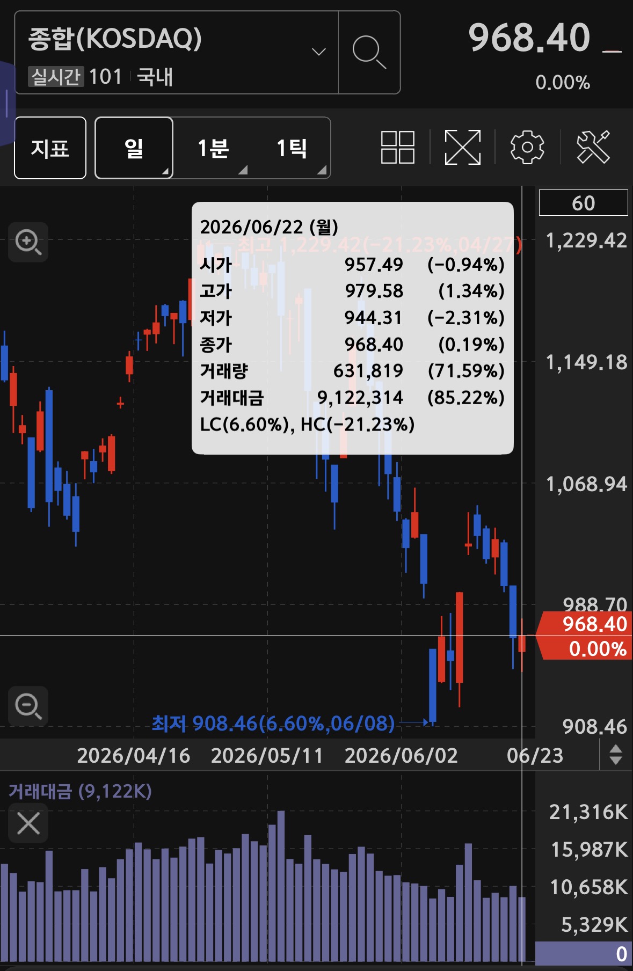Image resolution: width=633 pixels, height=971 pixels.
Task: Expand chart to full screen
Action: point(462,147)
